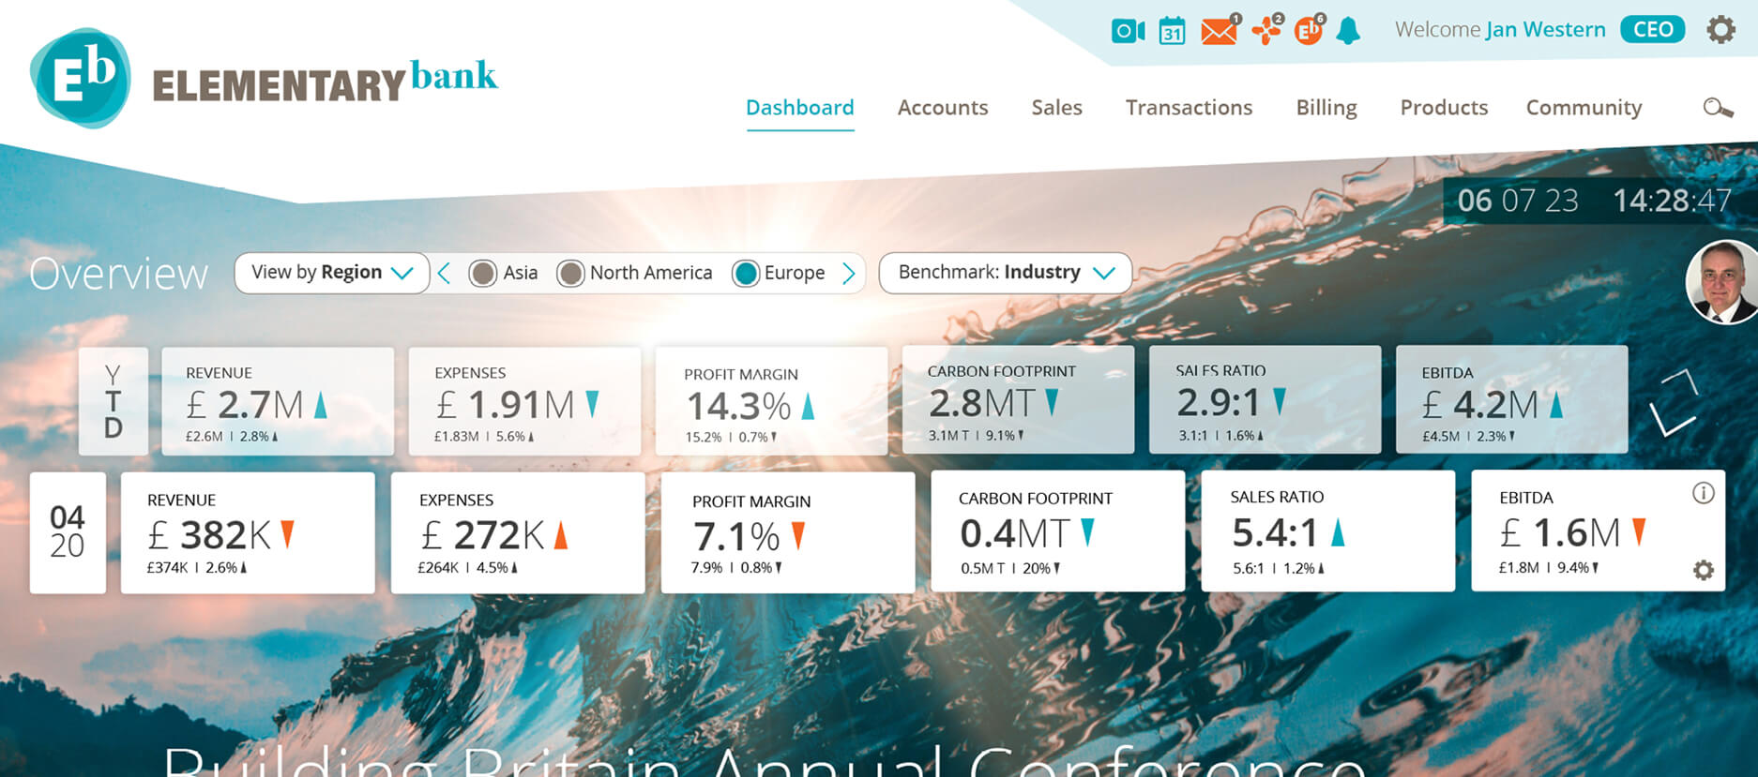Click the £374K 2.6% benchmark text
Viewport: 1758px width, 777px height.
point(197,568)
